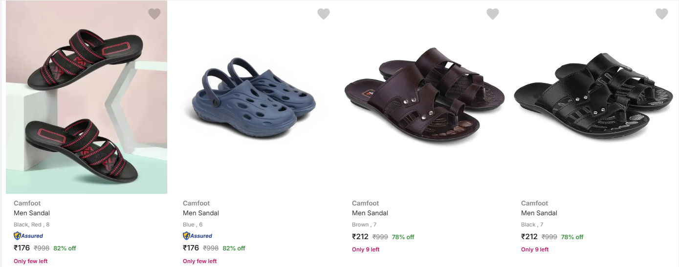Open Men Sandal title for Black, 7

coord(539,213)
